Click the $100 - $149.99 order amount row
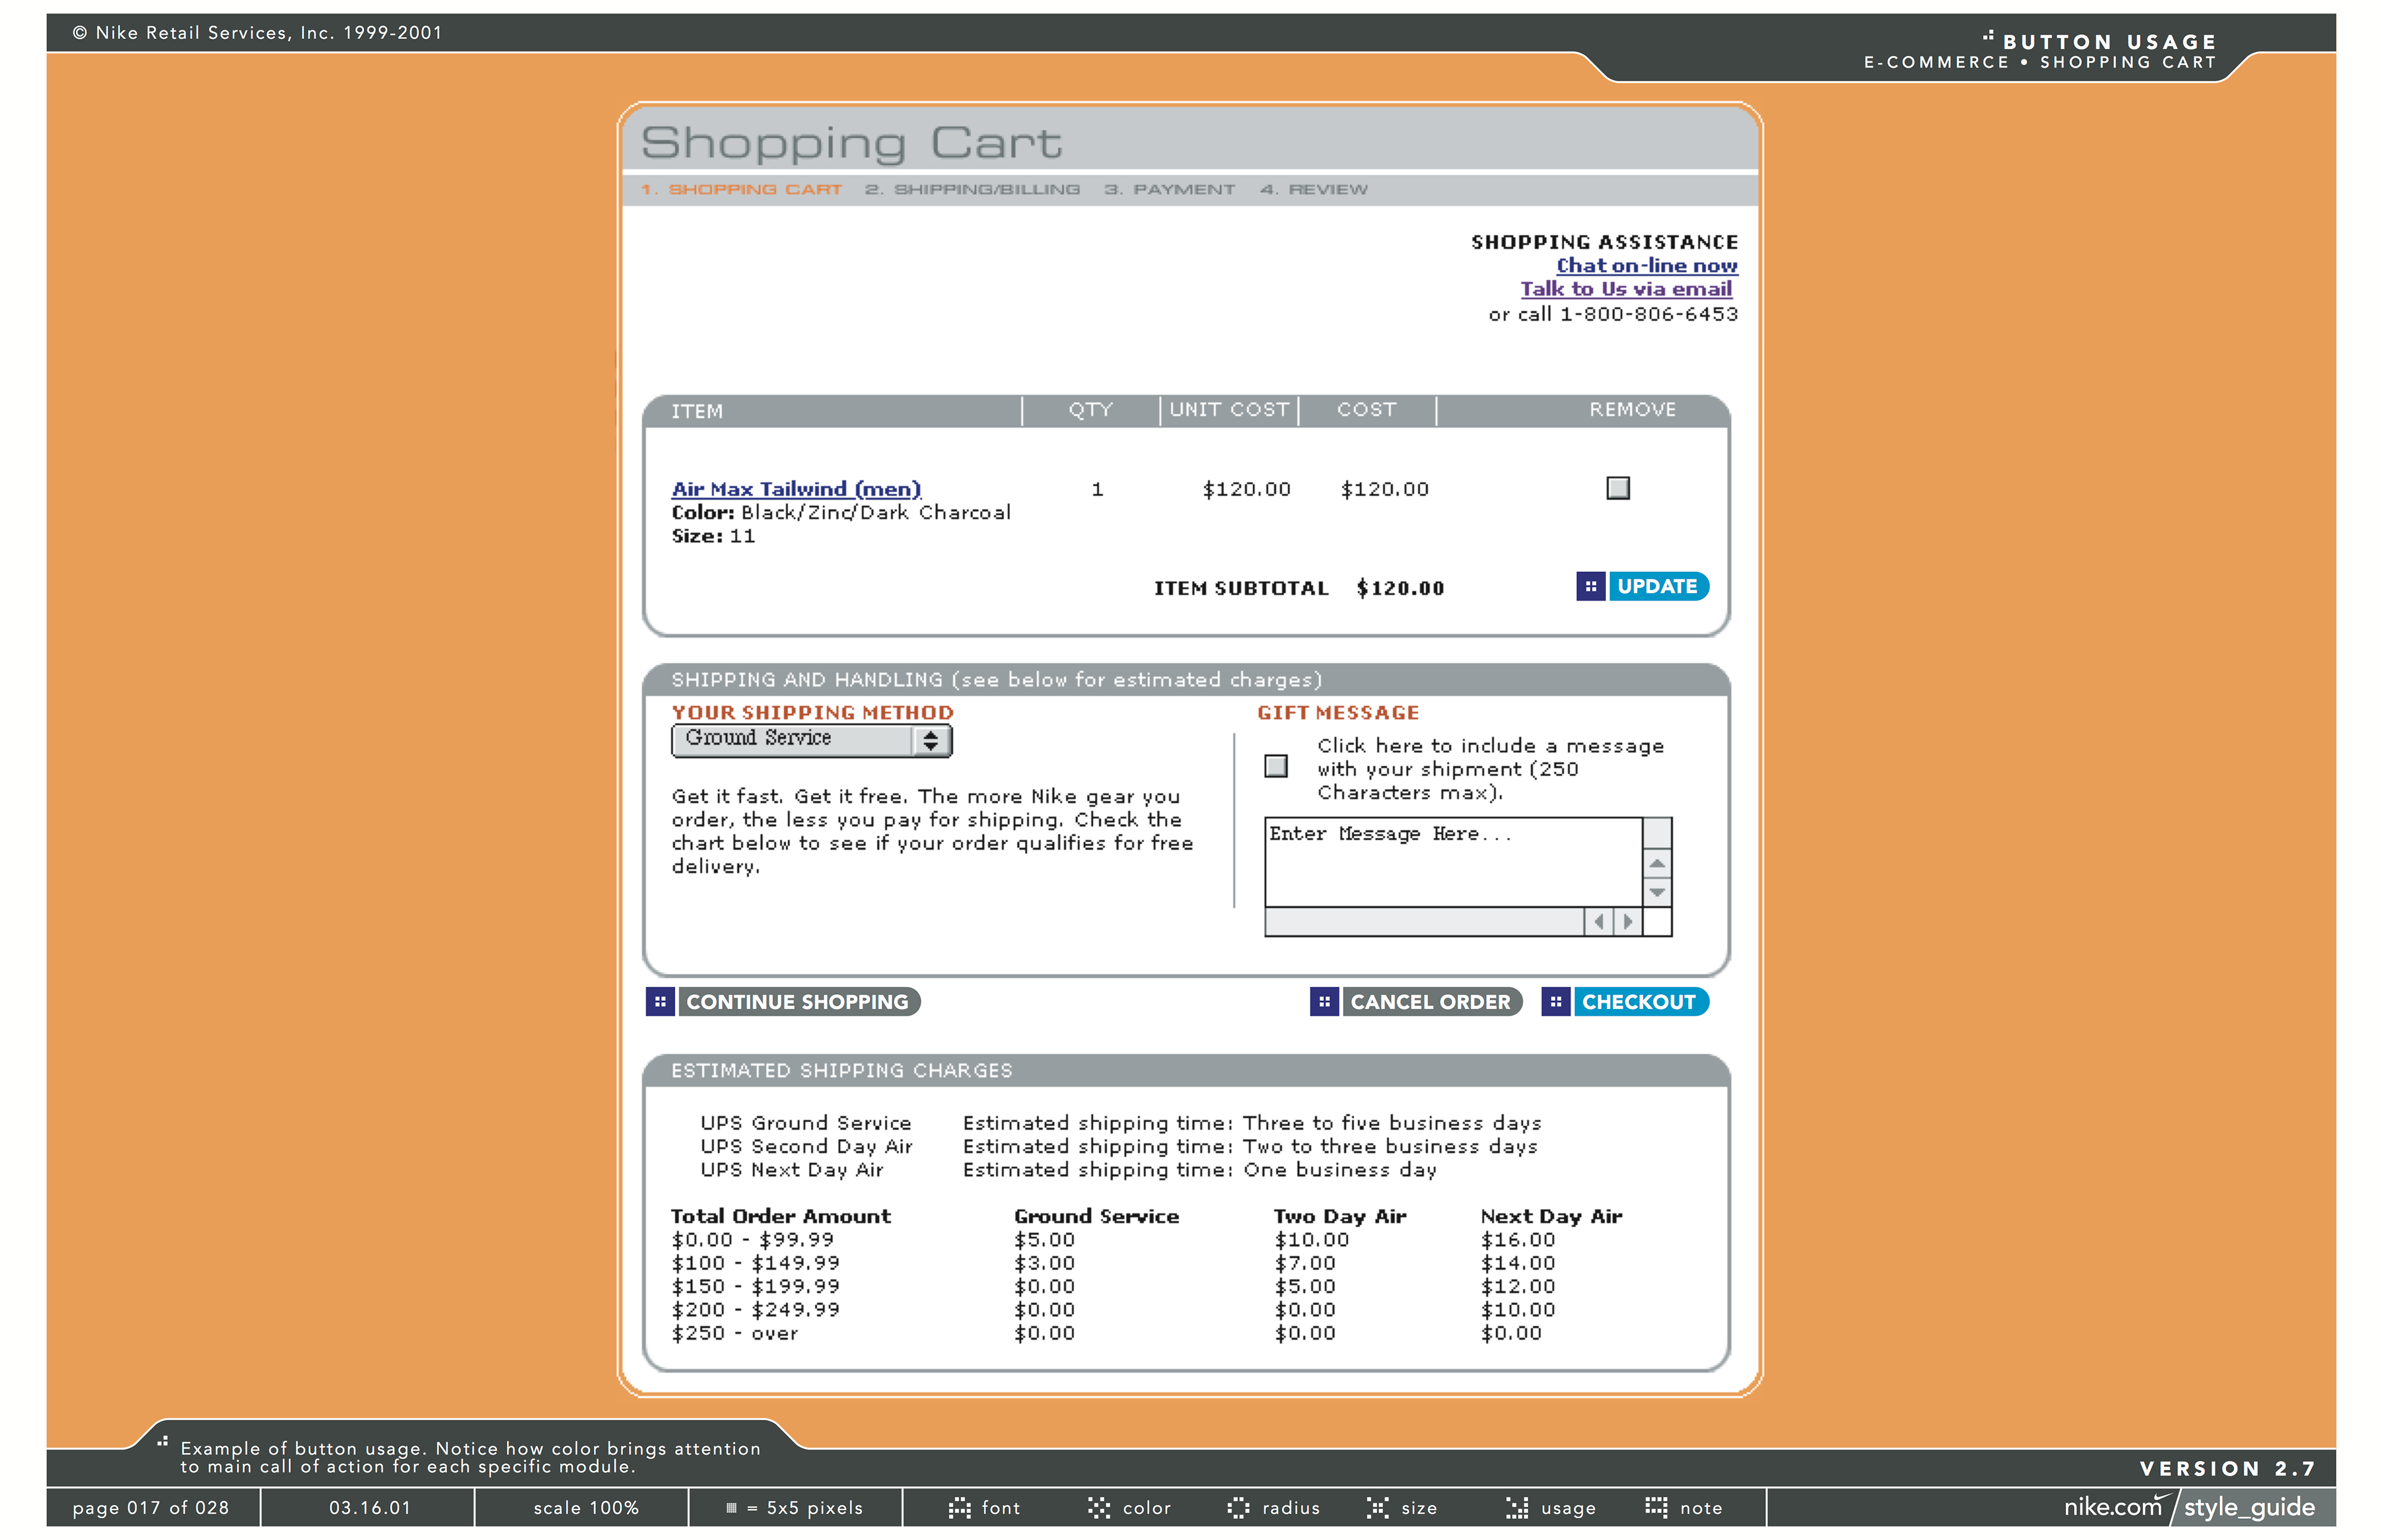 coord(755,1263)
